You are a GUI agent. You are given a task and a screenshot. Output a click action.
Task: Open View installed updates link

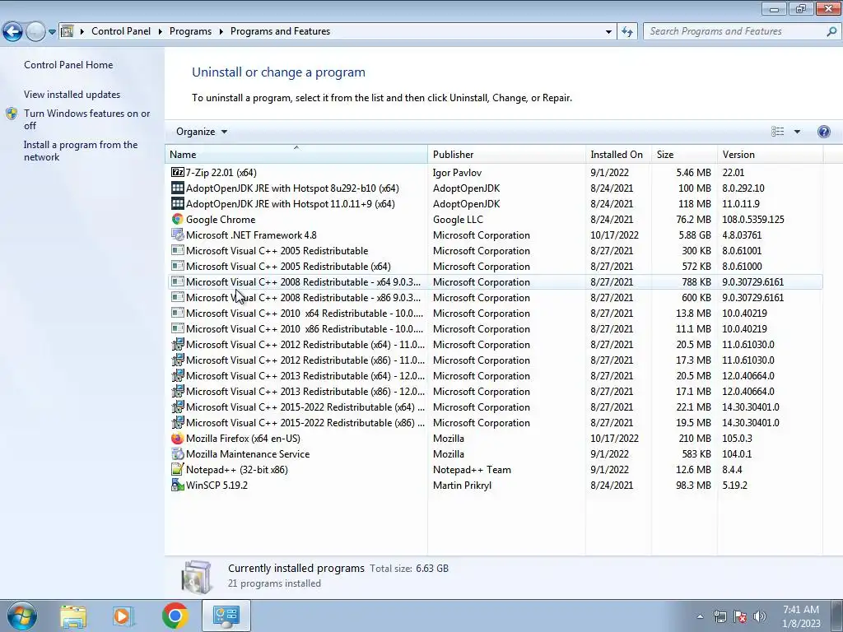tap(72, 95)
